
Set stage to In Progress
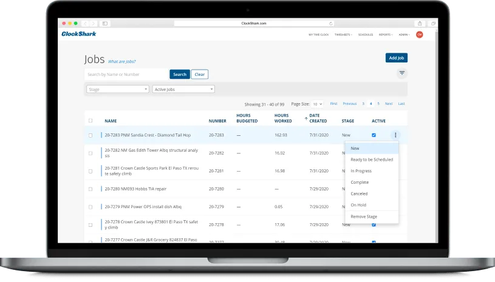[372, 171]
